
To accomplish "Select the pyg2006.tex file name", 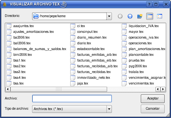I will tap(138, 66).
